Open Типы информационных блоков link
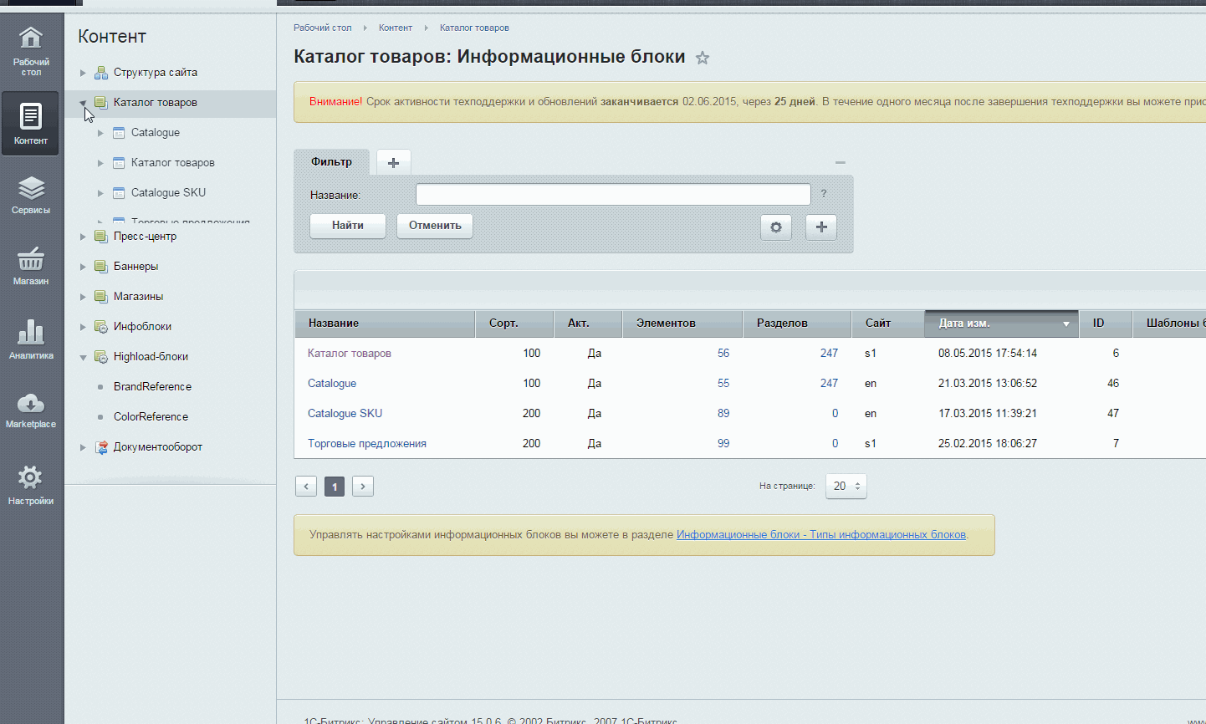This screenshot has width=1206, height=724. click(x=821, y=535)
